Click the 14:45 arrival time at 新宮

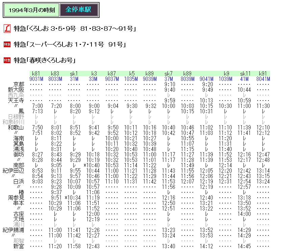coord(244,246)
